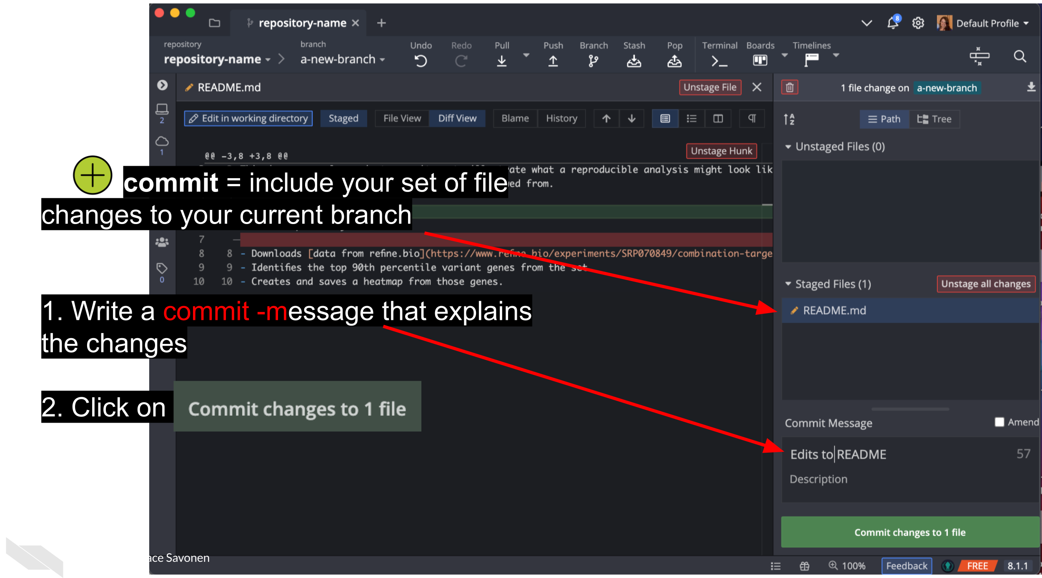Open a new tab with plus
The width and height of the screenshot is (1042, 578).
pos(381,23)
